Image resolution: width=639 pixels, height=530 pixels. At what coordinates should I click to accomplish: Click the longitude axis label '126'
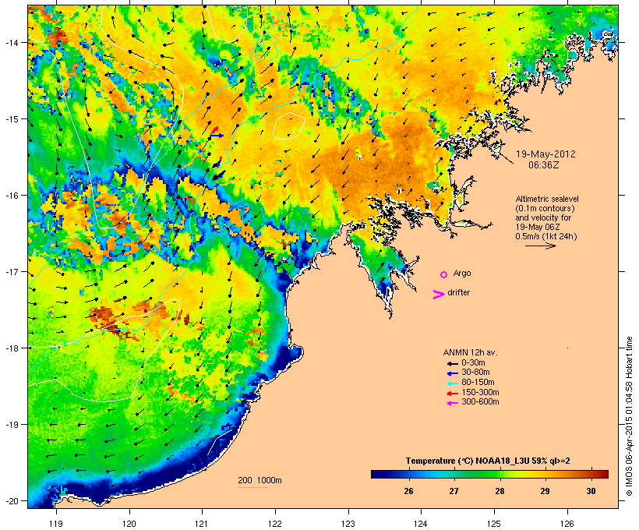(567, 524)
